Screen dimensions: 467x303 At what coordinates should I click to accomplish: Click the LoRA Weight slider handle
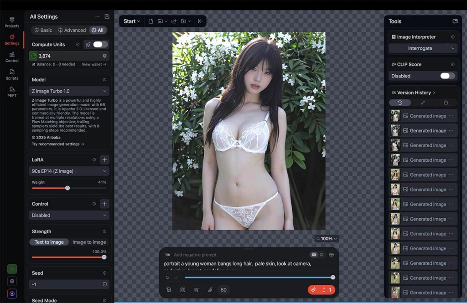click(67, 188)
